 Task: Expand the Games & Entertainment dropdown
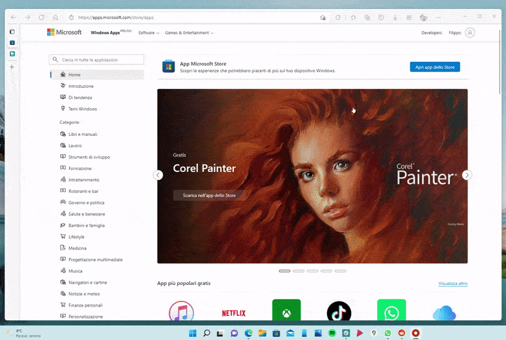pos(189,33)
